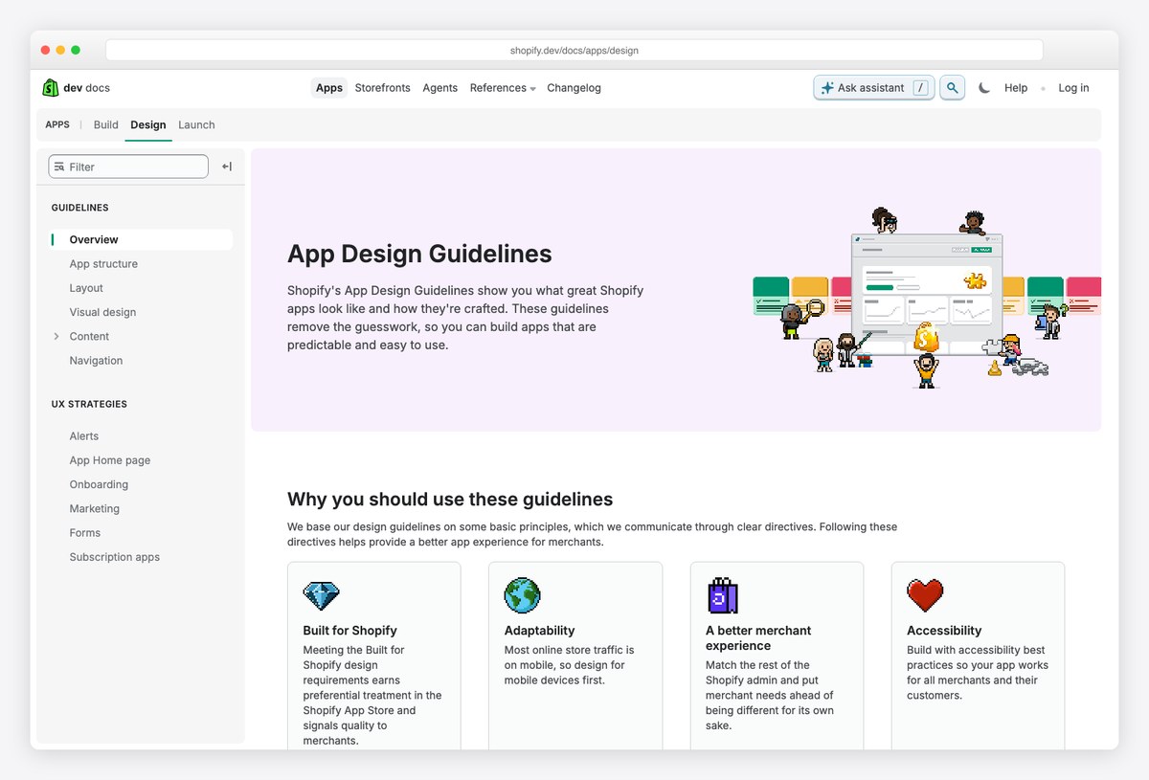Image resolution: width=1149 pixels, height=780 pixels.
Task: Toggle dark mode with the moon icon
Action: coord(984,88)
